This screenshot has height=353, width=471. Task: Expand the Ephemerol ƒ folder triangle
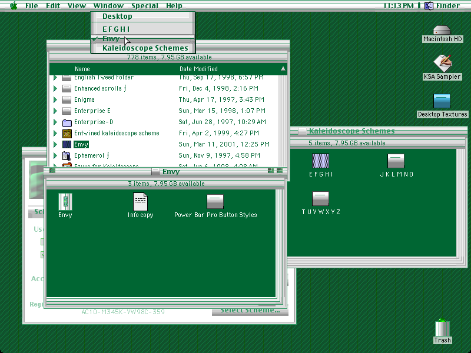(x=55, y=155)
